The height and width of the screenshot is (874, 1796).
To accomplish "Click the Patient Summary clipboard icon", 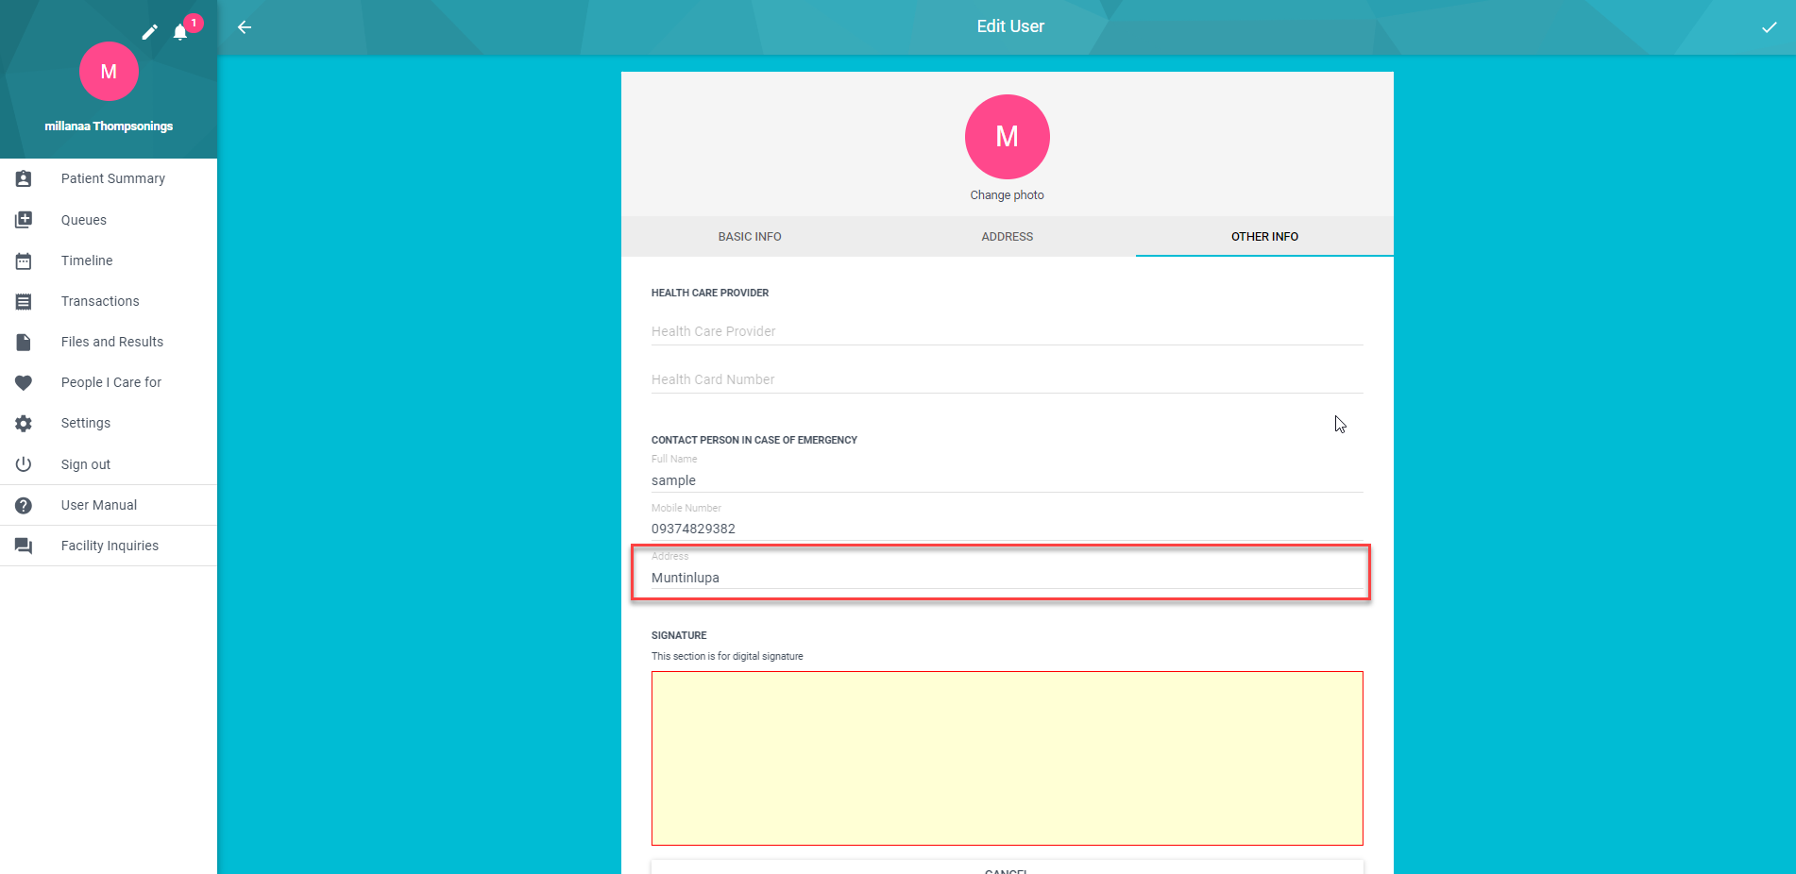I will (24, 178).
